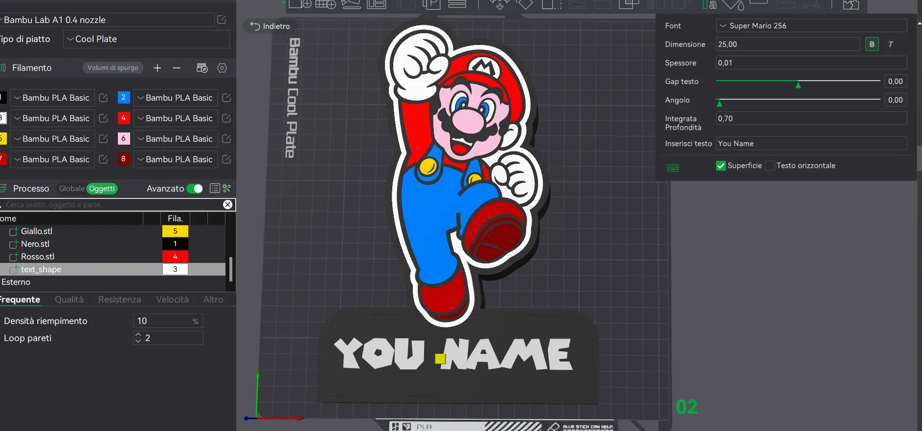This screenshot has width=922, height=431.
Task: Toggle the Superficie checkbox
Action: pos(721,166)
